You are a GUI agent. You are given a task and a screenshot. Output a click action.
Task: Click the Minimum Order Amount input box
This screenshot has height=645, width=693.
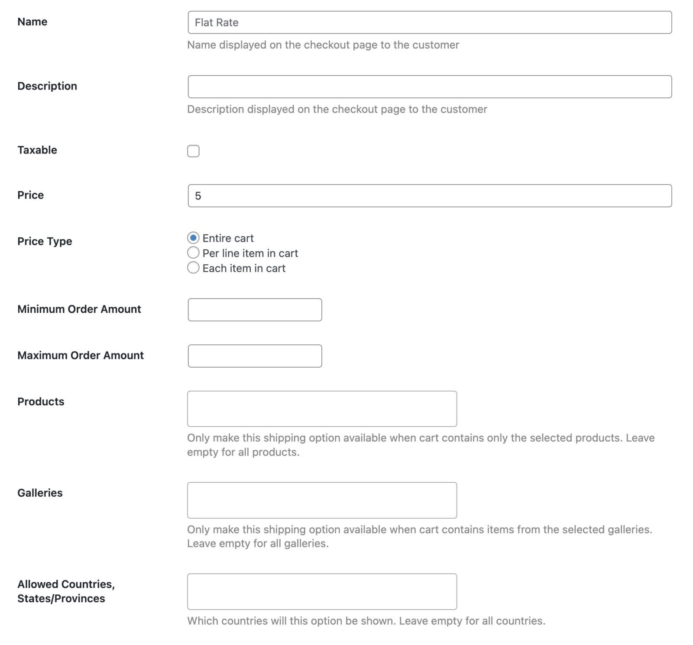255,310
